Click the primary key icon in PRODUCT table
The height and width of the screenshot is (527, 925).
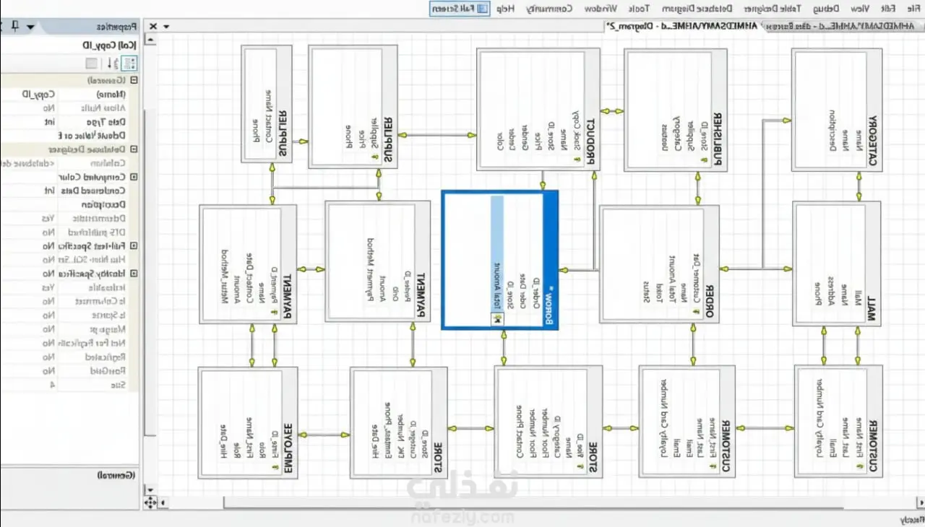point(577,160)
